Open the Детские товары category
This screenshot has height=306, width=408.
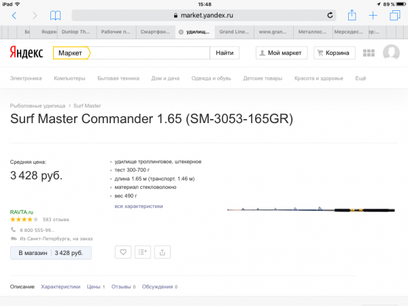pyautogui.click(x=262, y=78)
